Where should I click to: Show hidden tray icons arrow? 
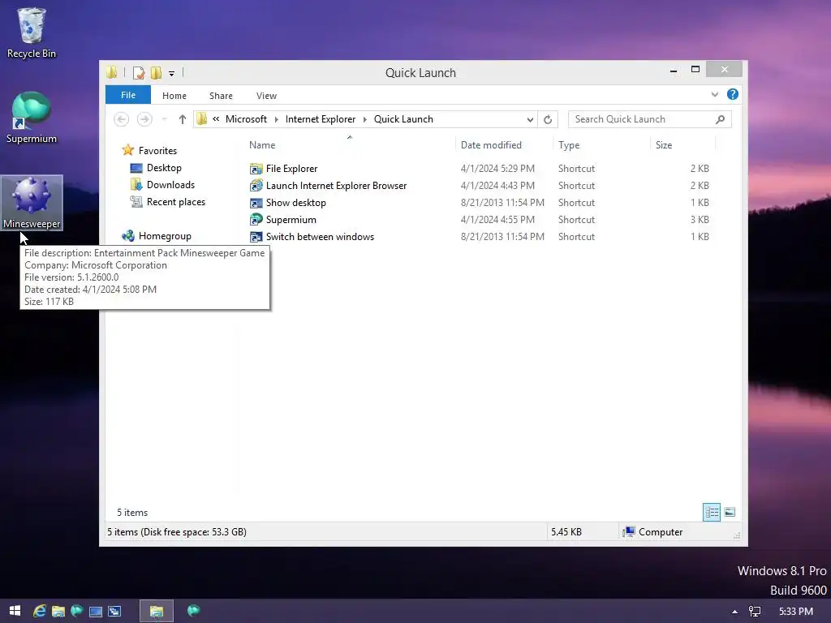point(734,612)
